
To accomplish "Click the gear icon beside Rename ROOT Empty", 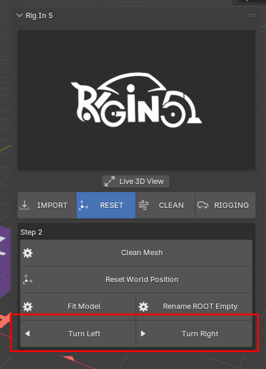I will (x=143, y=307).
